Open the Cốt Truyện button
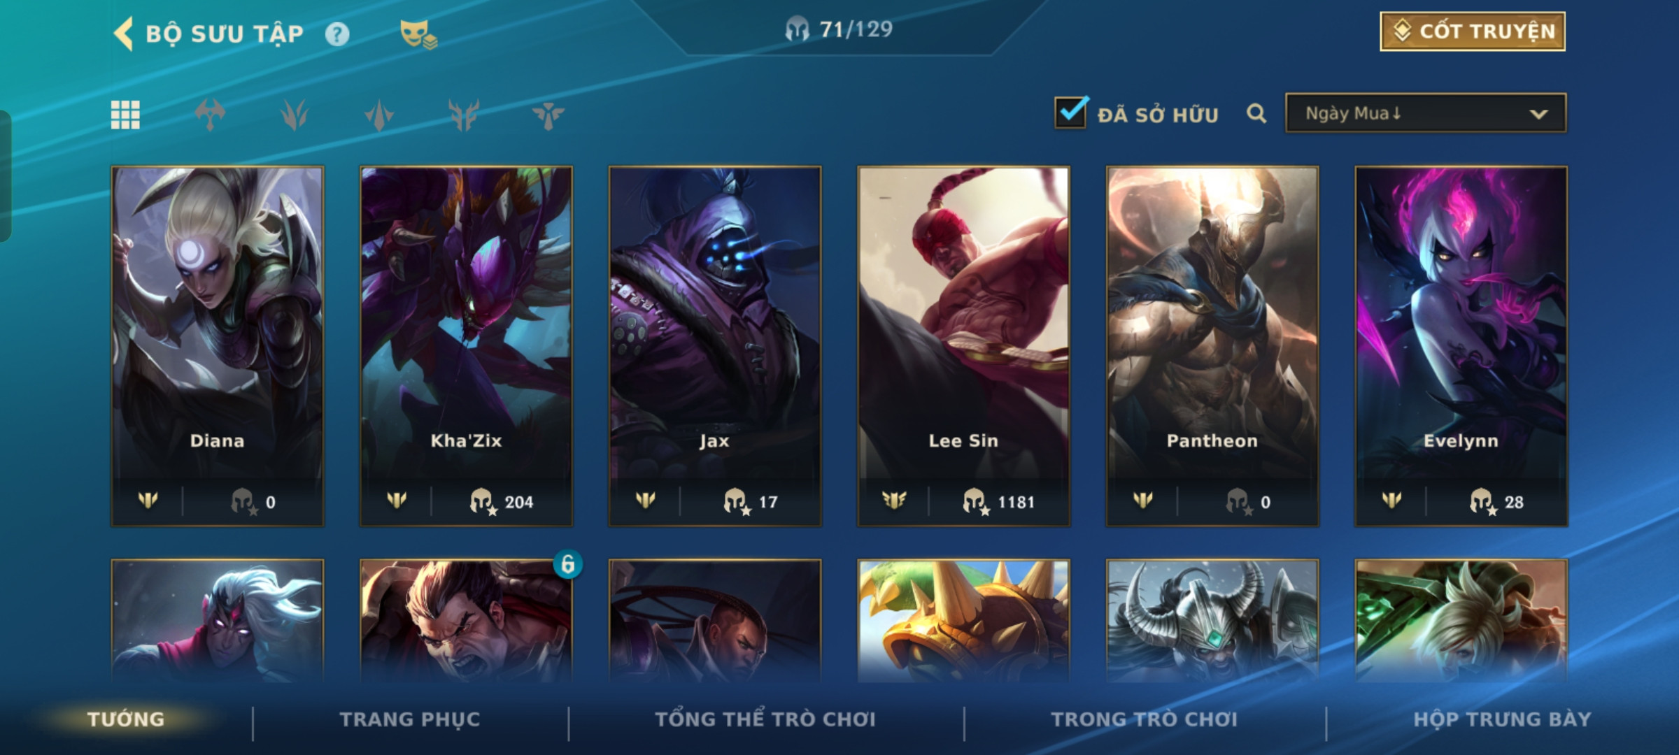This screenshot has height=755, width=1679. click(1473, 31)
